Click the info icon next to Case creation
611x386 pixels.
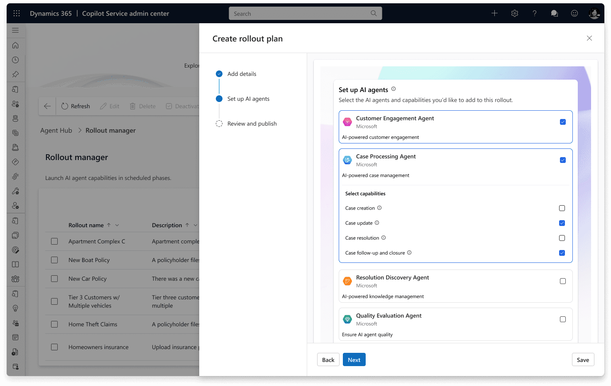point(379,208)
